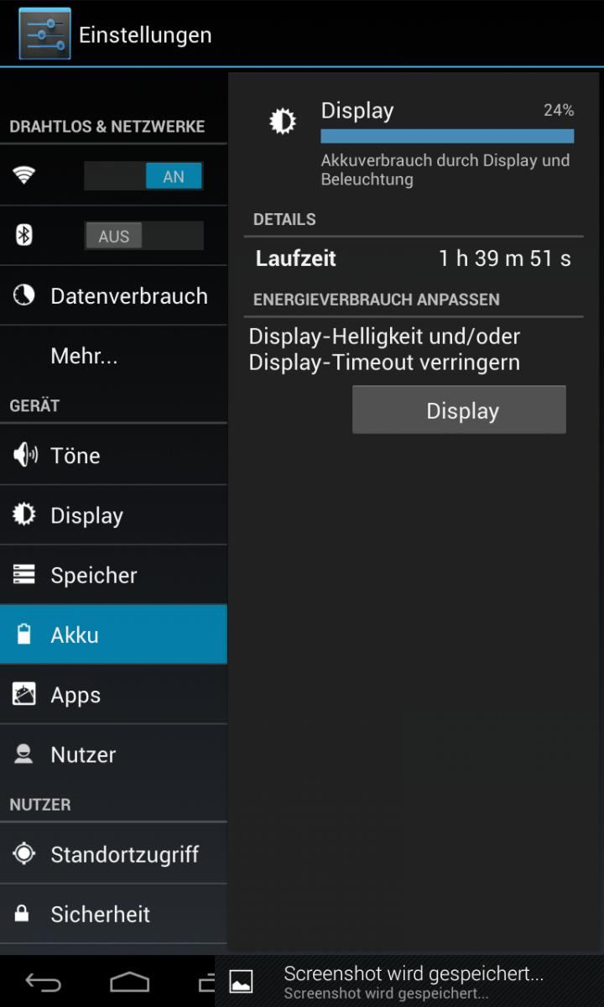Tap the Display button in battery details
This screenshot has width=604, height=1007.
pos(459,410)
